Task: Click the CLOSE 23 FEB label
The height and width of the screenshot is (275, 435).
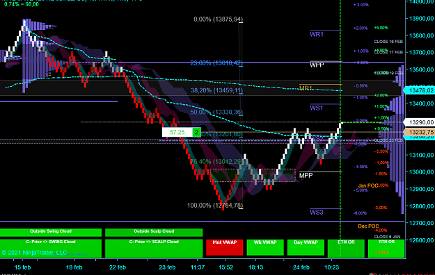Action: 388,140
